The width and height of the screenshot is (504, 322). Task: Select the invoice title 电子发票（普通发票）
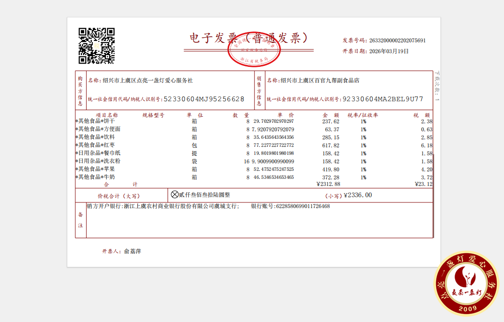pos(248,38)
